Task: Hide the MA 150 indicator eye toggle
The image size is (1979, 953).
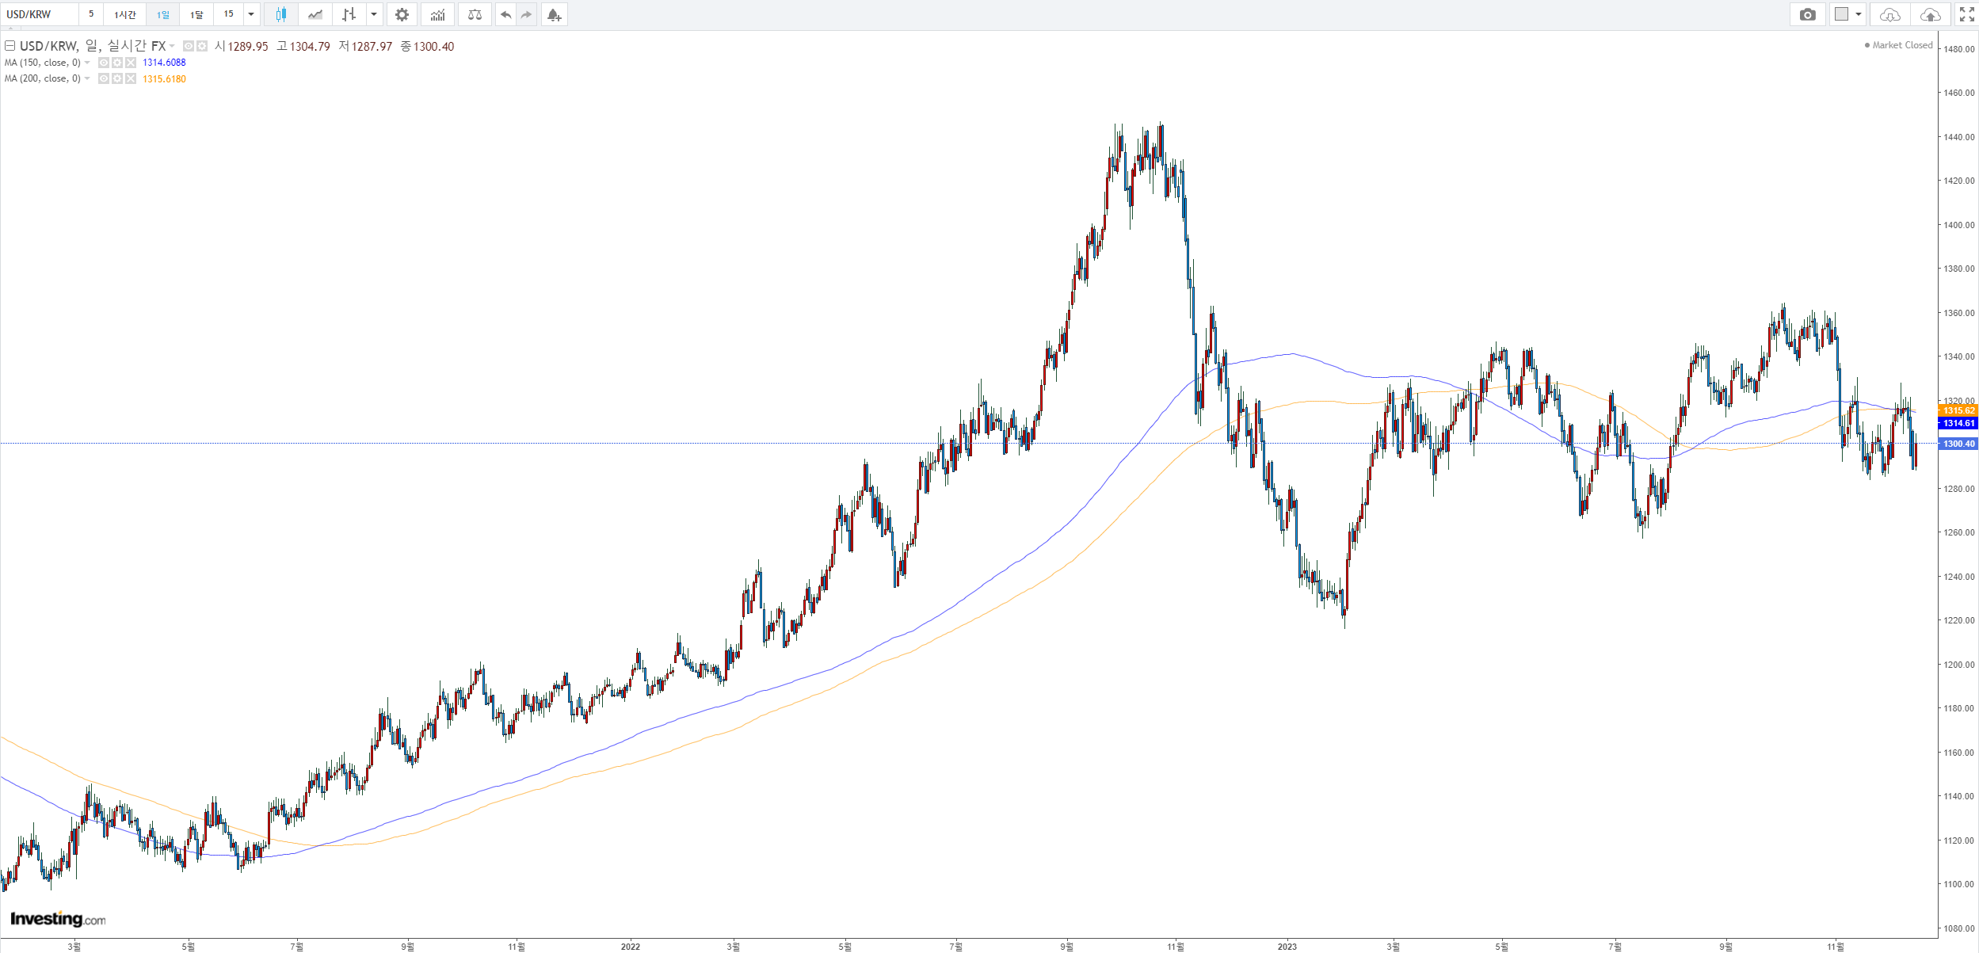Action: click(104, 63)
